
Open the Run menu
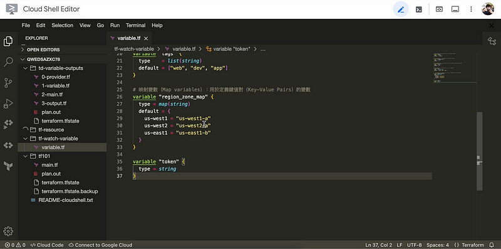click(115, 25)
